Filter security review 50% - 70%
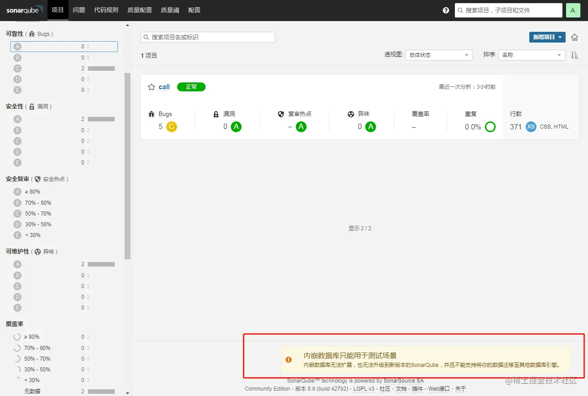The width and height of the screenshot is (588, 396). (x=64, y=214)
